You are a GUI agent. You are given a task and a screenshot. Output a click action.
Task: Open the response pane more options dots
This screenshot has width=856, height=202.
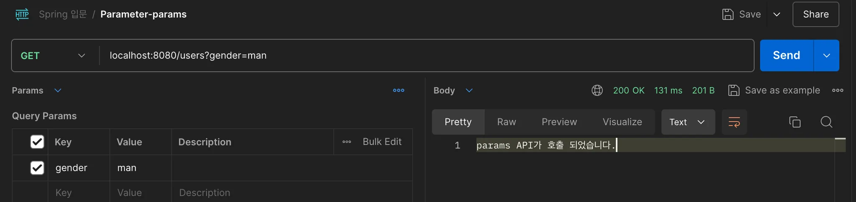[x=837, y=90]
